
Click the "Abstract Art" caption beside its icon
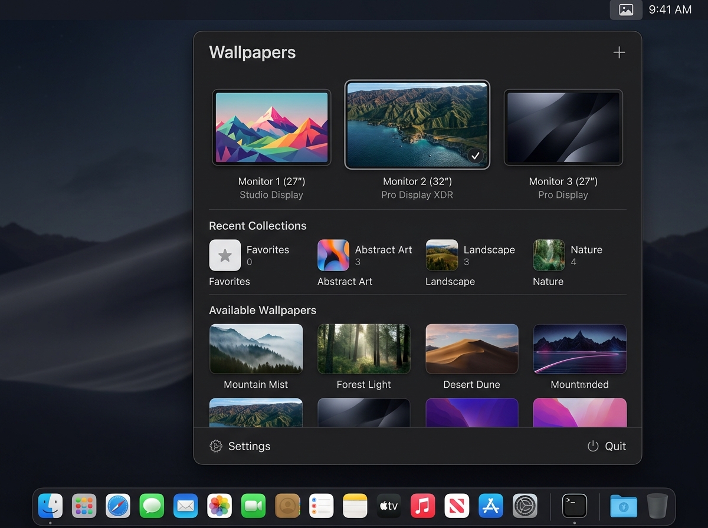click(x=383, y=250)
